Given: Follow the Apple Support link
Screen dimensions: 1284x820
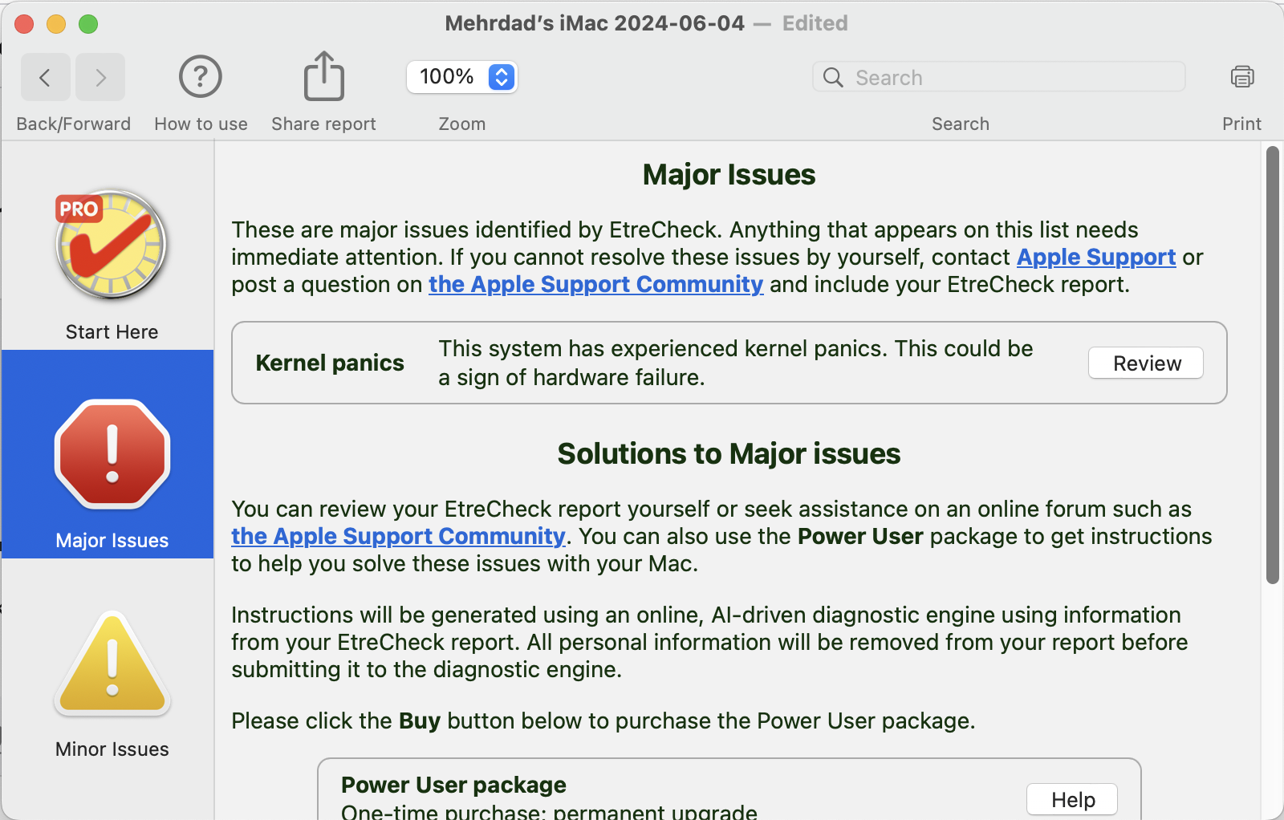Looking at the screenshot, I should [1096, 257].
